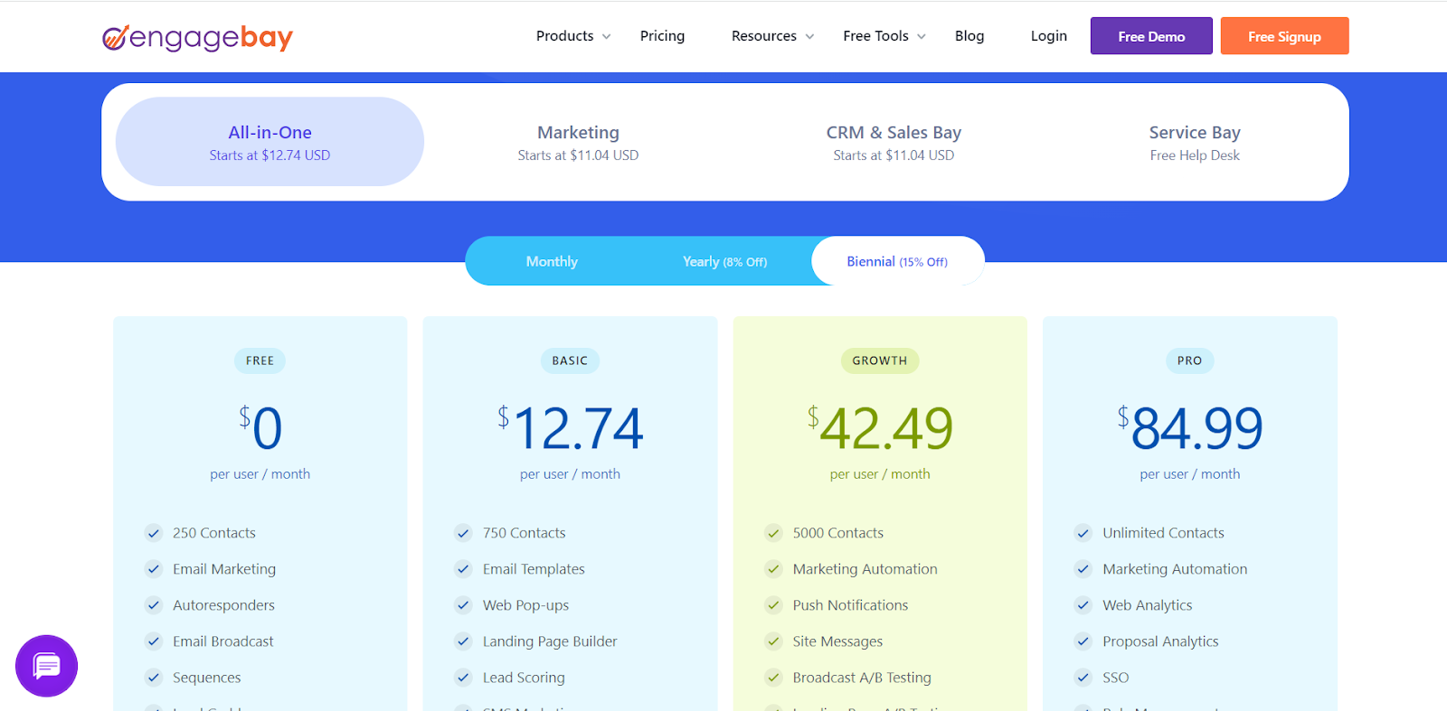Screen dimensions: 1447x711
Task: Click the EngageBay logo
Action: (x=197, y=37)
